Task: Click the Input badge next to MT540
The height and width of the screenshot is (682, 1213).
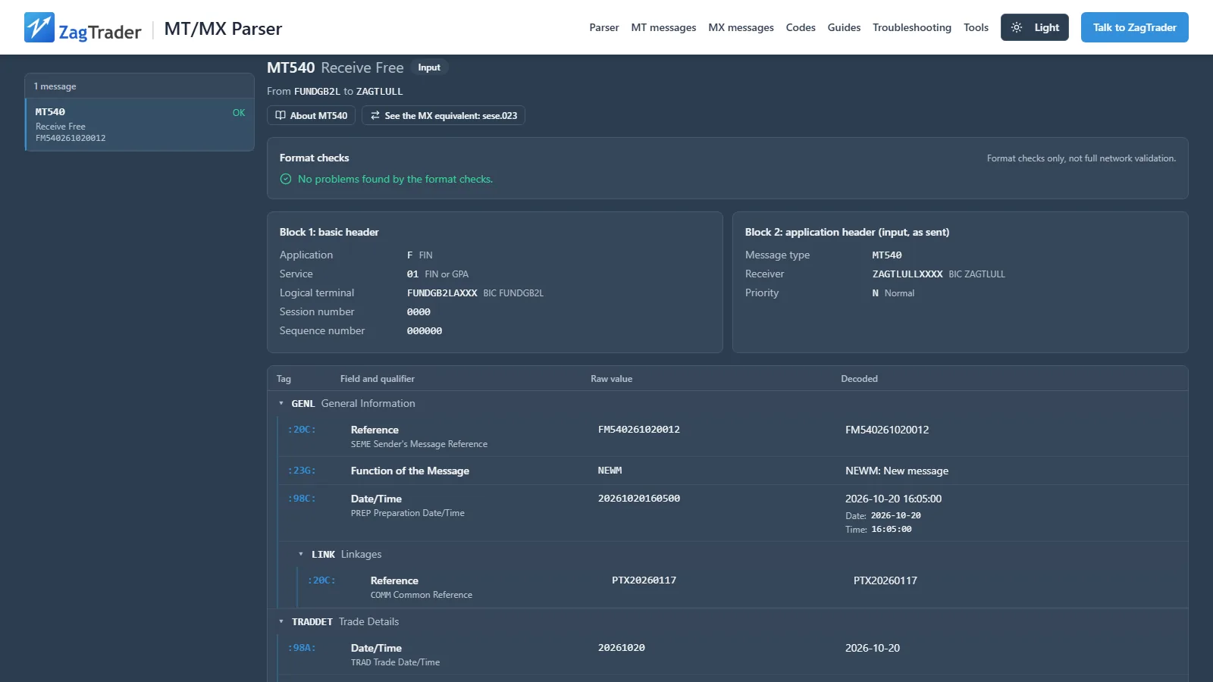Action: point(429,67)
